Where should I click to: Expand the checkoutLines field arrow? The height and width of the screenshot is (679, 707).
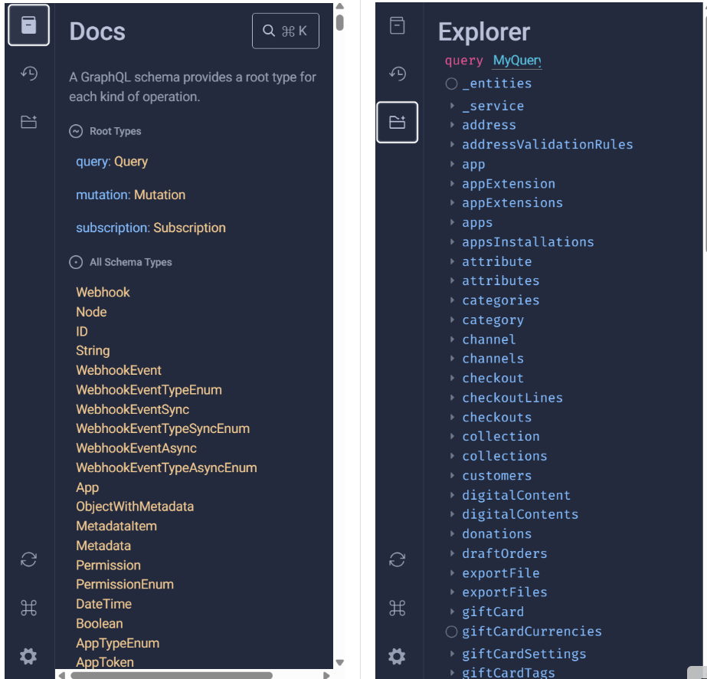click(x=453, y=398)
